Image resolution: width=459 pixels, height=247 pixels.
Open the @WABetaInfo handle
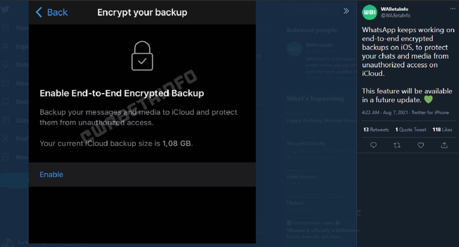(396, 16)
